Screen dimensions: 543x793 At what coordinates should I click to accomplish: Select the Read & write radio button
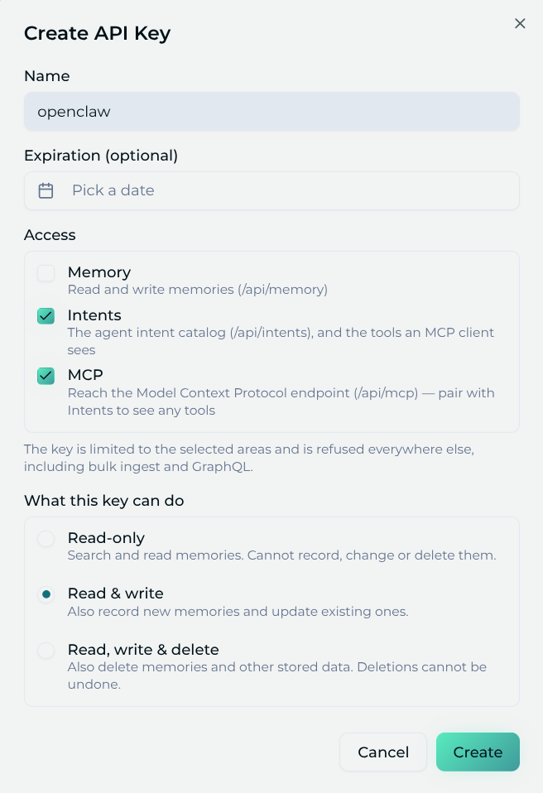tap(46, 594)
